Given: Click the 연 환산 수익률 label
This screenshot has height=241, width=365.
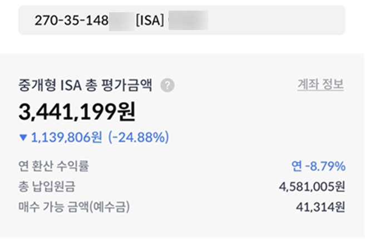Looking at the screenshot, I should point(53,165).
